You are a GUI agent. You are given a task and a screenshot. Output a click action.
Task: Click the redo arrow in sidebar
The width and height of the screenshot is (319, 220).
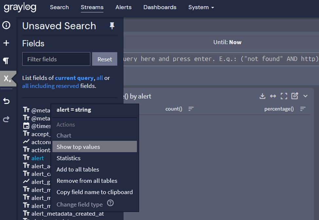click(x=6, y=119)
